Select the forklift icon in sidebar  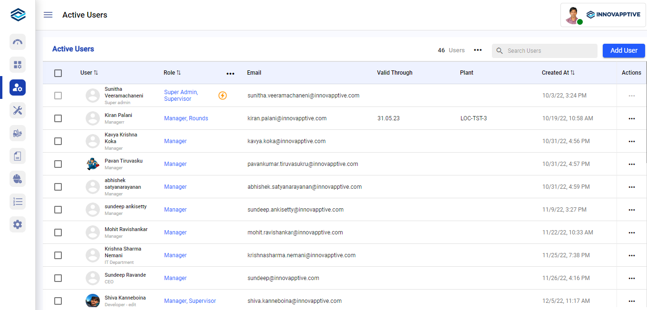18,133
